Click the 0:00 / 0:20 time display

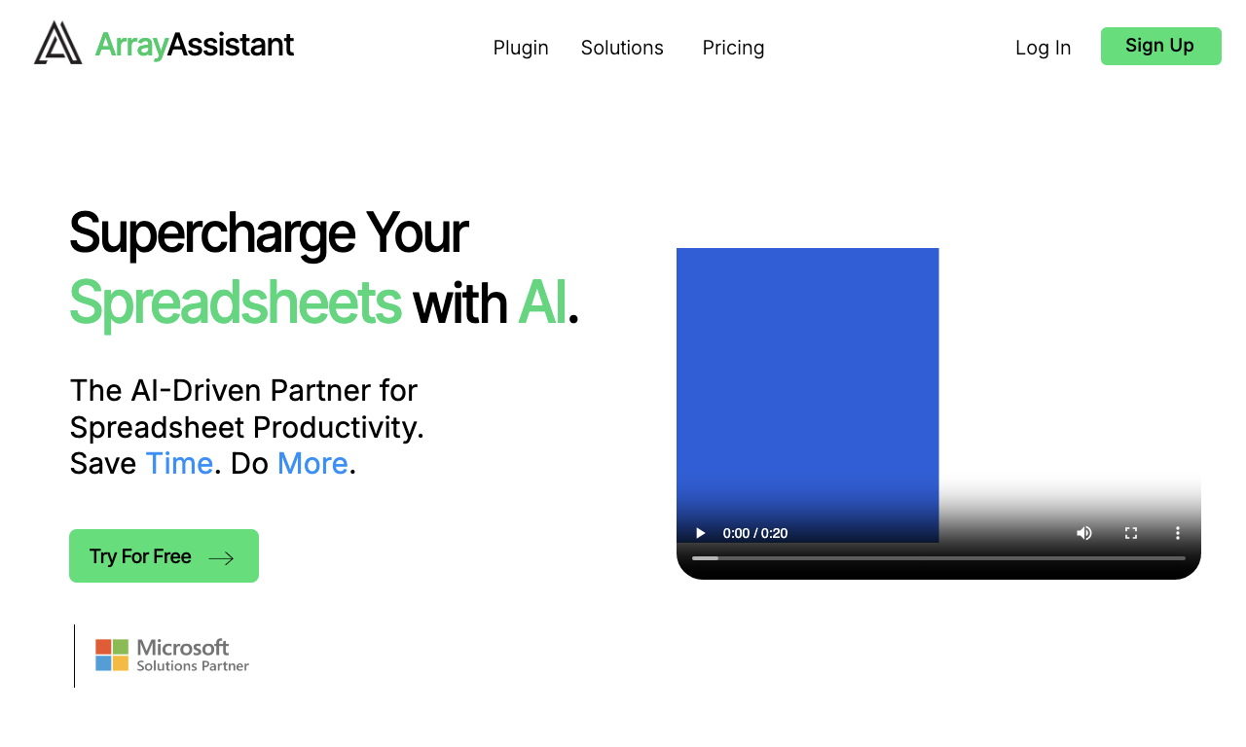coord(755,533)
